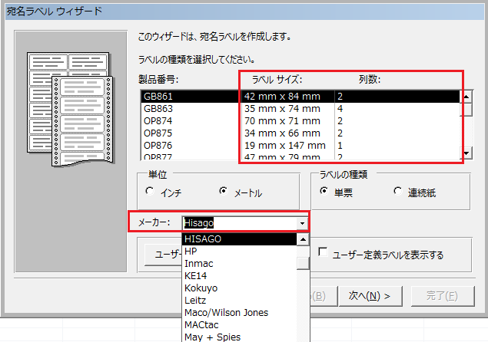Screen dimensions: 488x342
Task: Select the メートル unit radio button
Action: pyautogui.click(x=224, y=192)
